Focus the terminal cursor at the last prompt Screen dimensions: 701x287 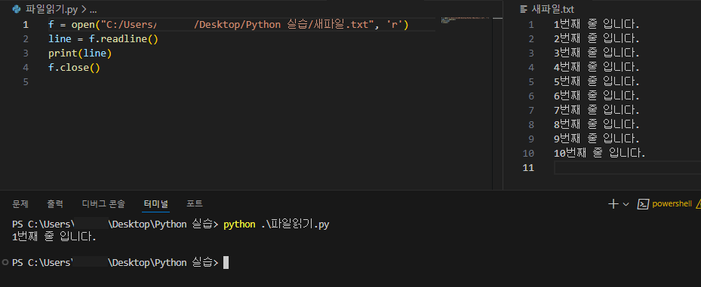(x=226, y=262)
